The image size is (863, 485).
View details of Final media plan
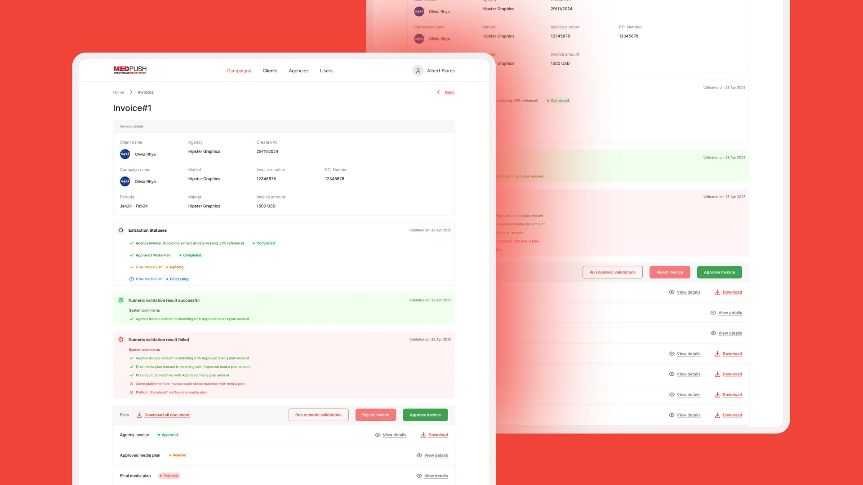[x=436, y=476]
